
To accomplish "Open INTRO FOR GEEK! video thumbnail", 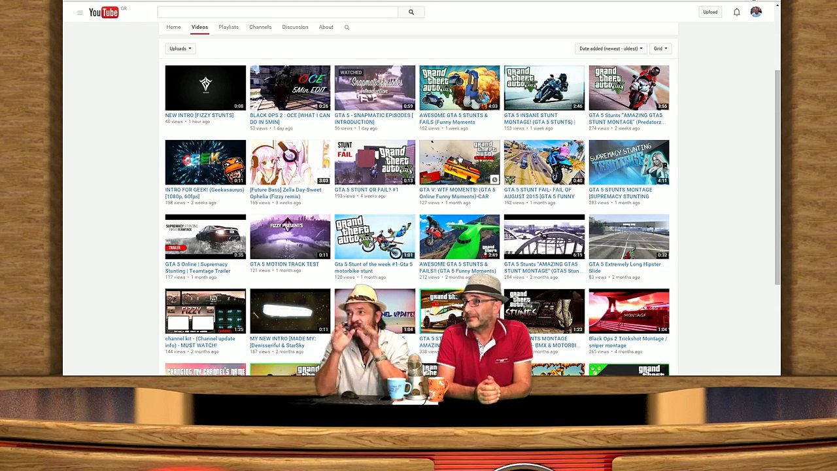I will [205, 162].
